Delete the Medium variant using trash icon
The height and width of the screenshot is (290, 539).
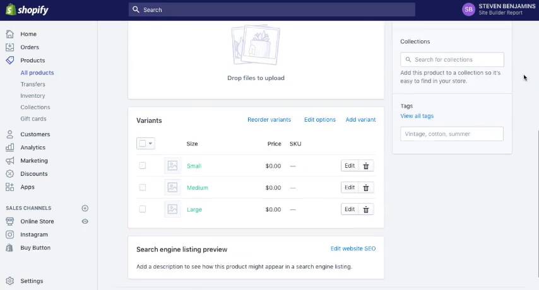pos(366,188)
